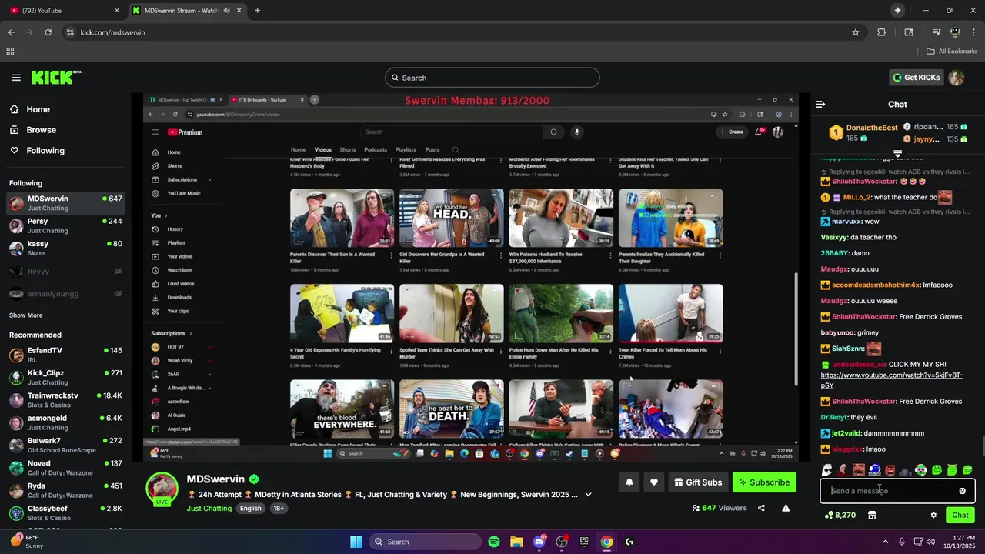The width and height of the screenshot is (985, 554).
Task: Click the Gemini sparkle icon in title bar
Action: point(897,10)
